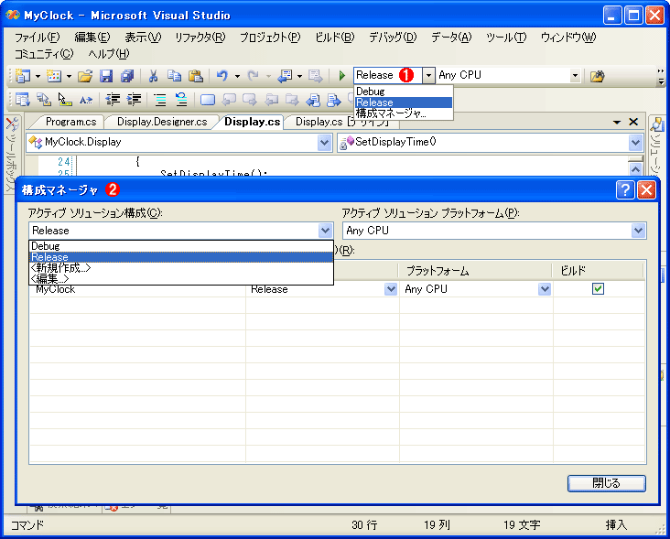Undo the last action with the Undo icon
670x539 pixels.
[222, 76]
